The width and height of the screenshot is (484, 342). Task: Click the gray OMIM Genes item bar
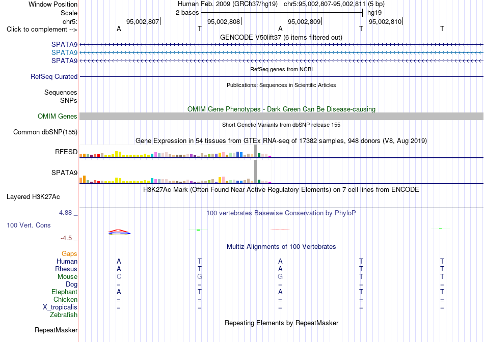pyautogui.click(x=281, y=116)
